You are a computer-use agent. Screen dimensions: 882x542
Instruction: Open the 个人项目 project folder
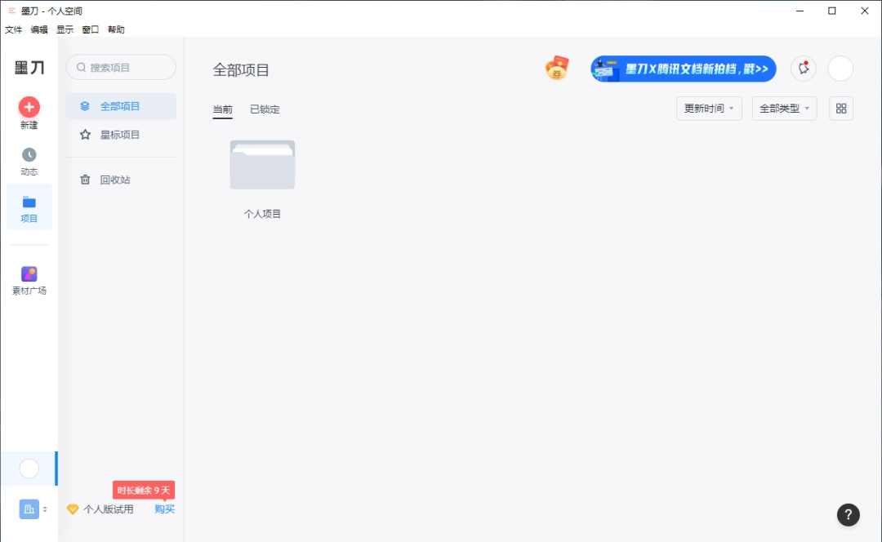262,165
